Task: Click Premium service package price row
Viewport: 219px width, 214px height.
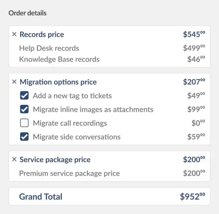Action: click(x=69, y=173)
